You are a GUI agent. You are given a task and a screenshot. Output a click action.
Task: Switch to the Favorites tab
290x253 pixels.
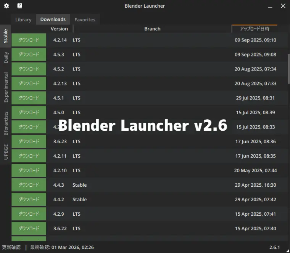pyautogui.click(x=85, y=19)
